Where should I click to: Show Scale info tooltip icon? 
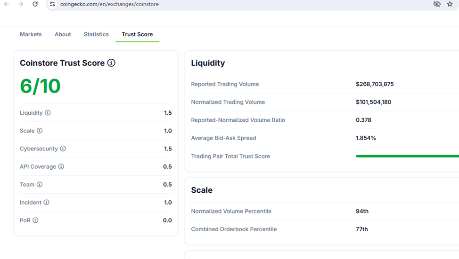pyautogui.click(x=40, y=131)
